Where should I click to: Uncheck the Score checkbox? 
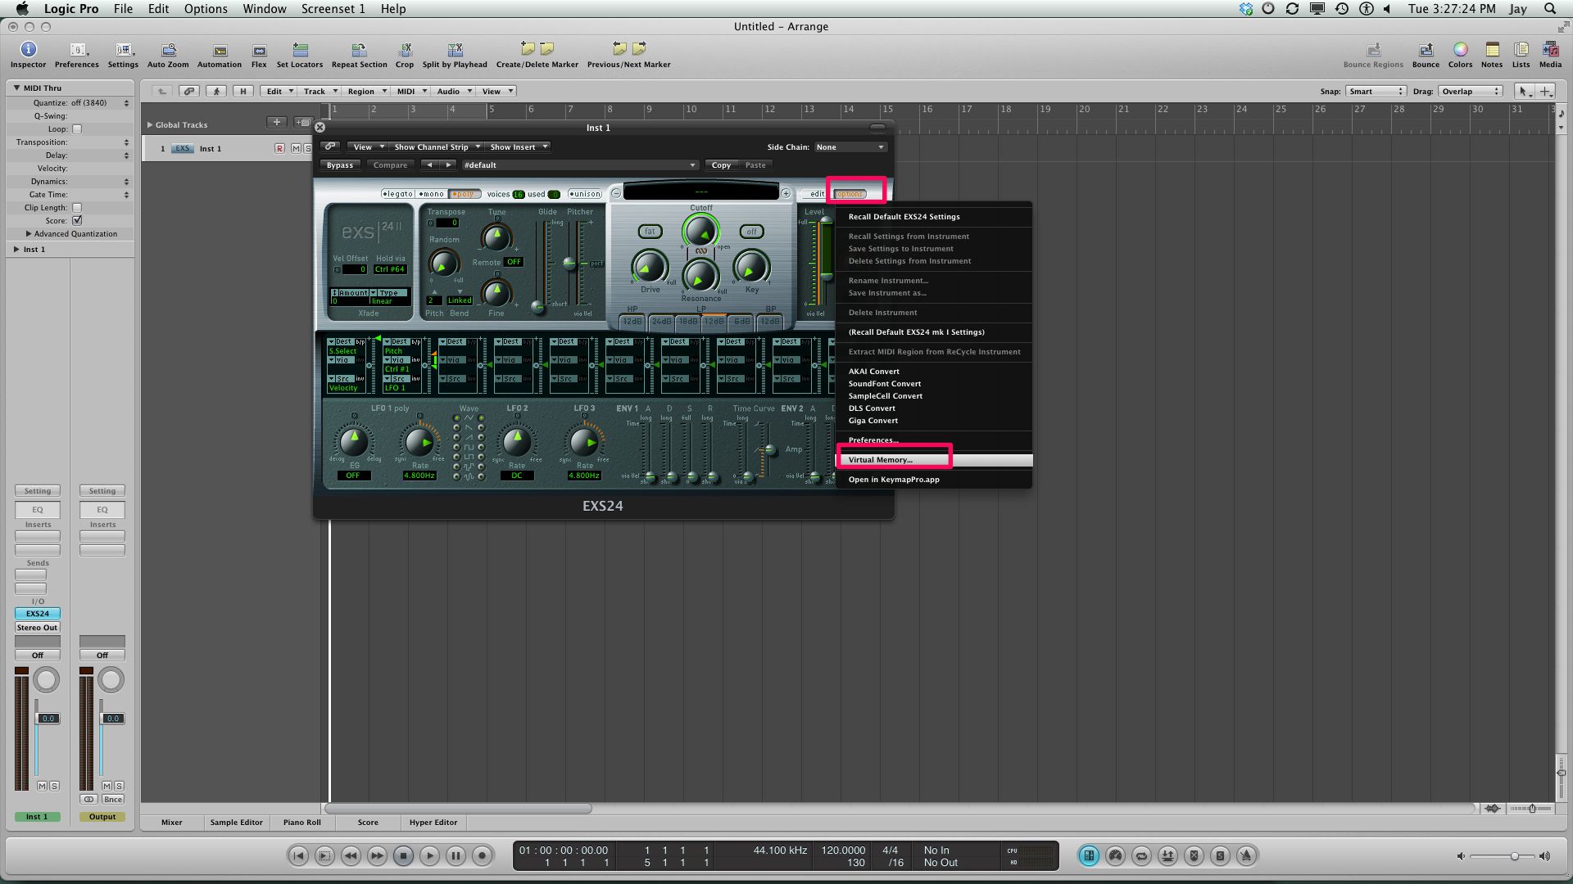point(77,220)
